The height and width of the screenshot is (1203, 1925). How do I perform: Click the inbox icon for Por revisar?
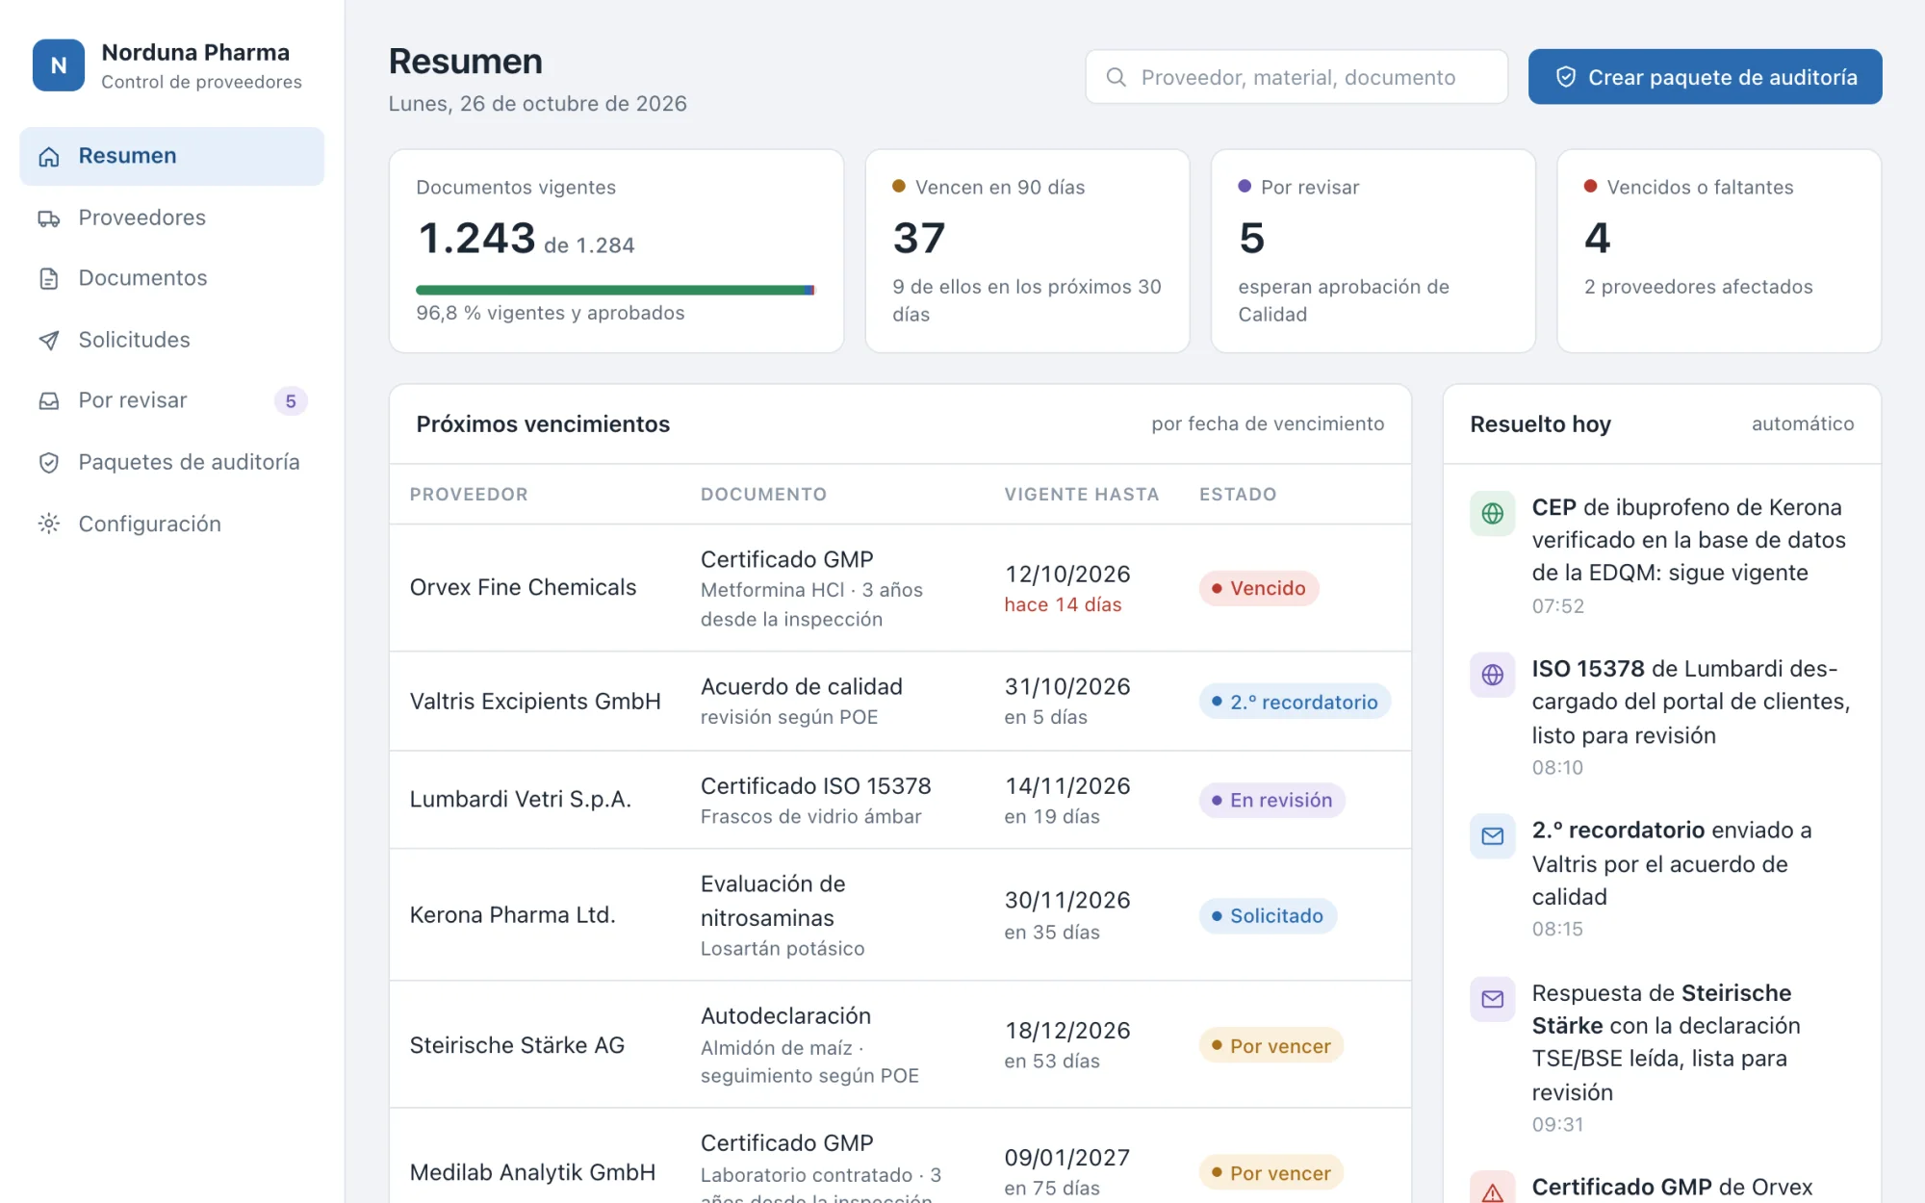(x=49, y=401)
